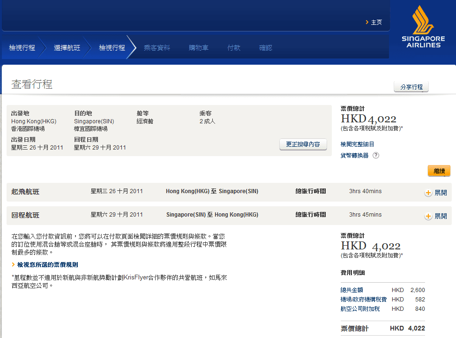Open the 檢視您所選的票價規則 fare rules link

pos(48,265)
